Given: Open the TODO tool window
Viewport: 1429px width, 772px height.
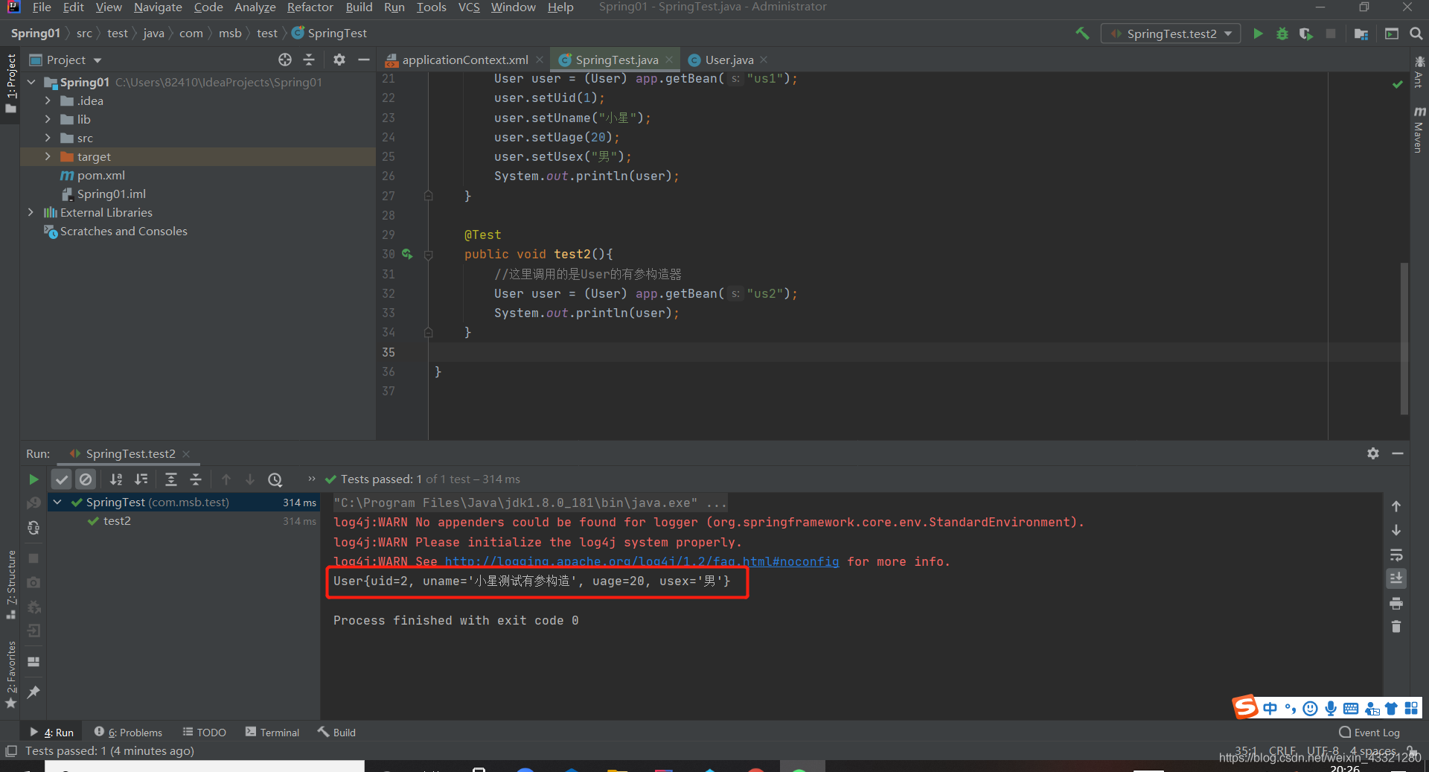Looking at the screenshot, I should tap(205, 733).
